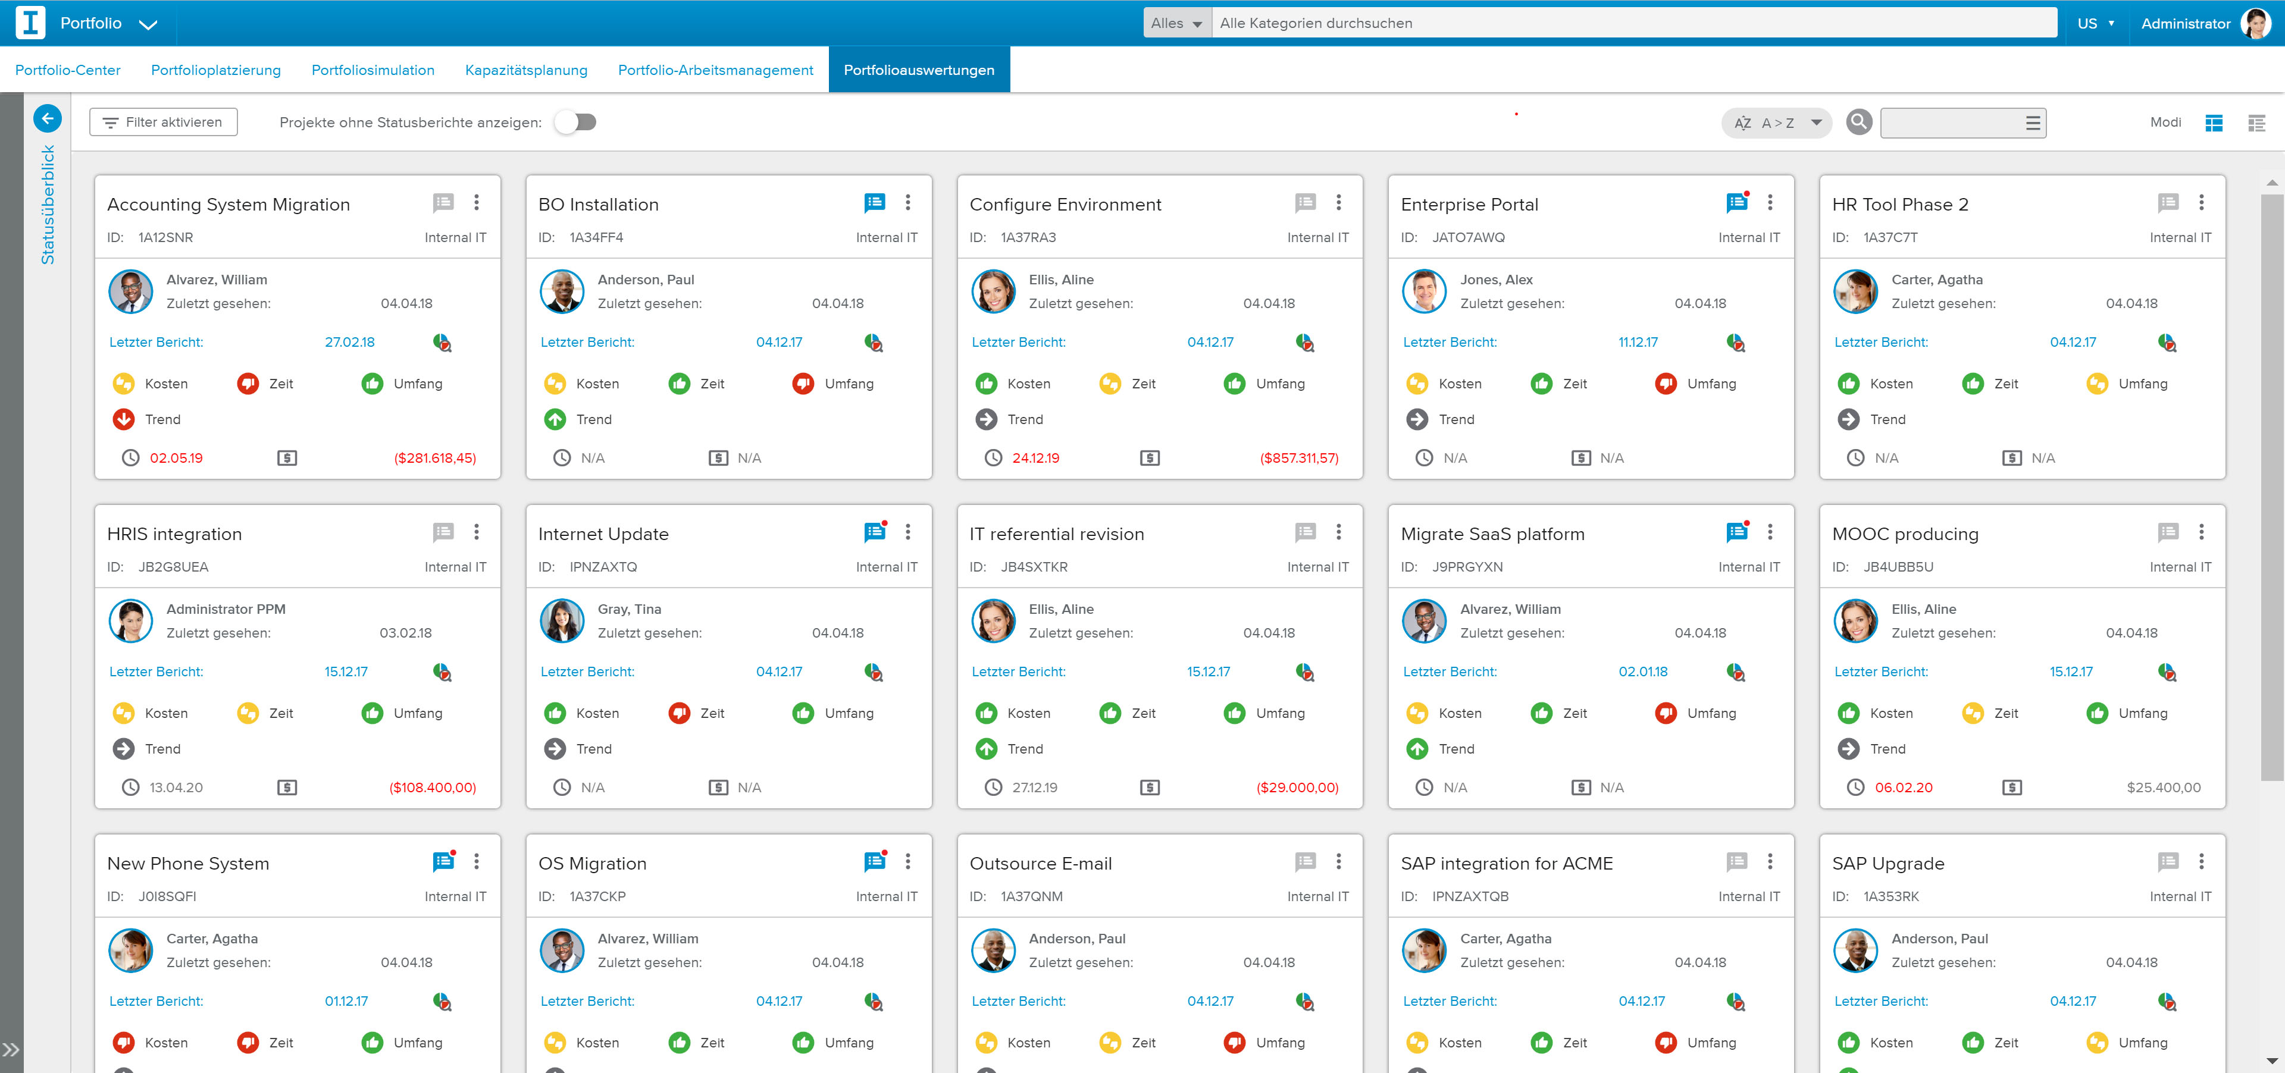
Task: Open comments icon on New Phone System card
Action: 443,861
